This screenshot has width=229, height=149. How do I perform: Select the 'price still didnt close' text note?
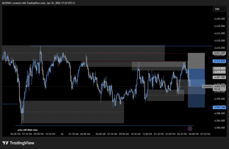click(x=27, y=130)
